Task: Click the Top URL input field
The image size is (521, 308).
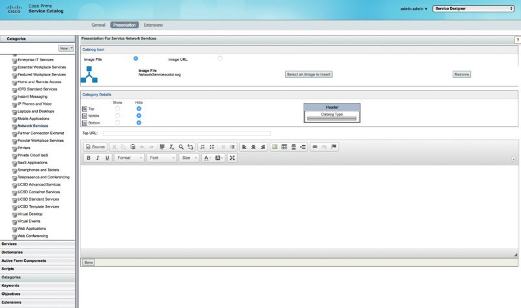Action: point(187,133)
